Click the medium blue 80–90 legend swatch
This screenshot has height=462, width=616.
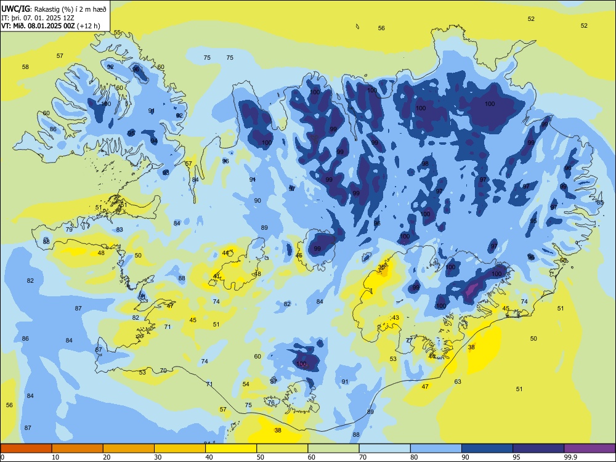(x=436, y=448)
